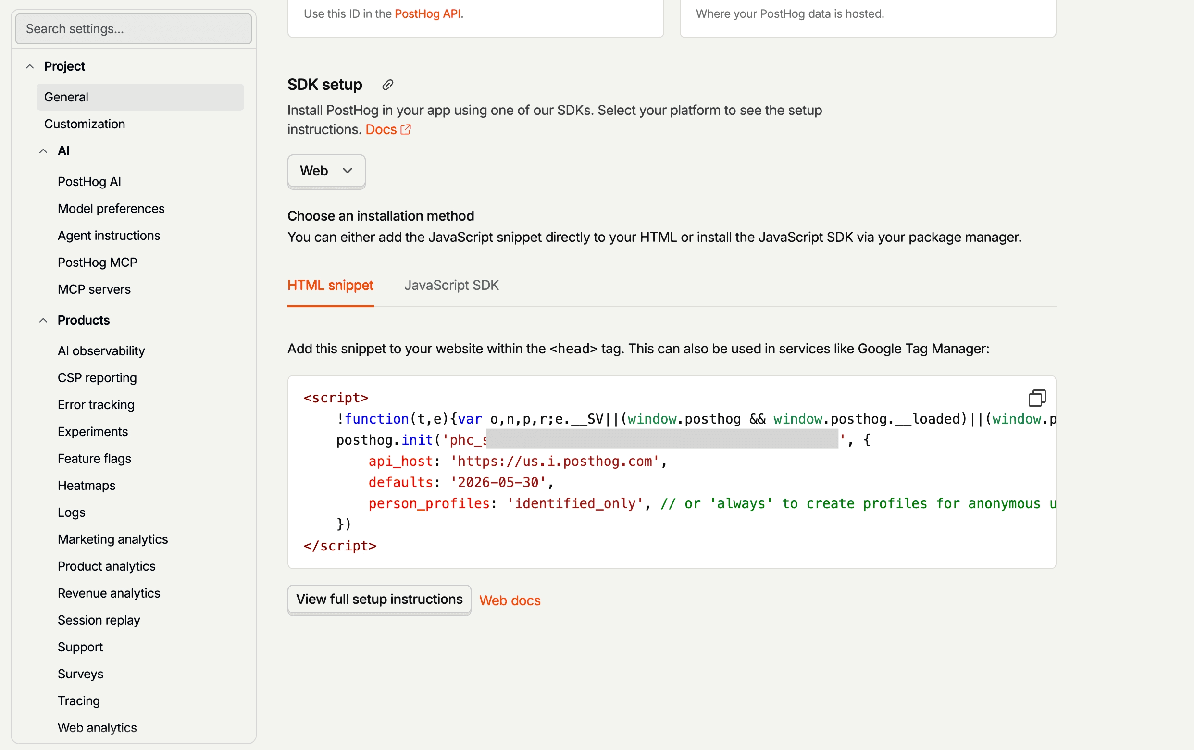Go to MCP servers settings
Viewport: 1194px width, 750px height.
click(147, 289)
